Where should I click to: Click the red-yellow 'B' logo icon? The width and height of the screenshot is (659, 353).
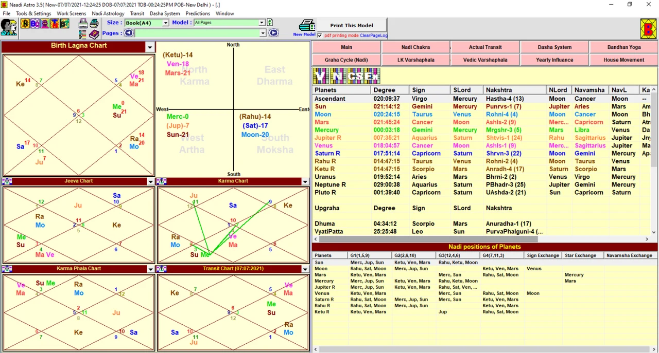tap(648, 29)
